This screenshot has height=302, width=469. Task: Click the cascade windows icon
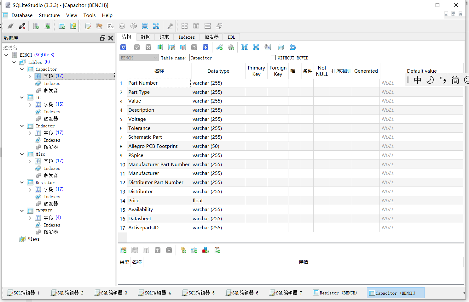coord(219,26)
